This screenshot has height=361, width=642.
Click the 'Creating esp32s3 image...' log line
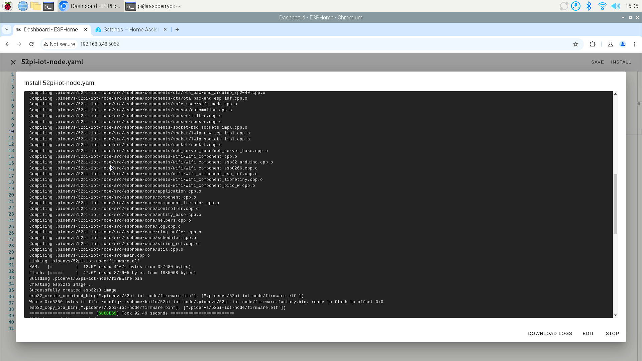[61, 285]
